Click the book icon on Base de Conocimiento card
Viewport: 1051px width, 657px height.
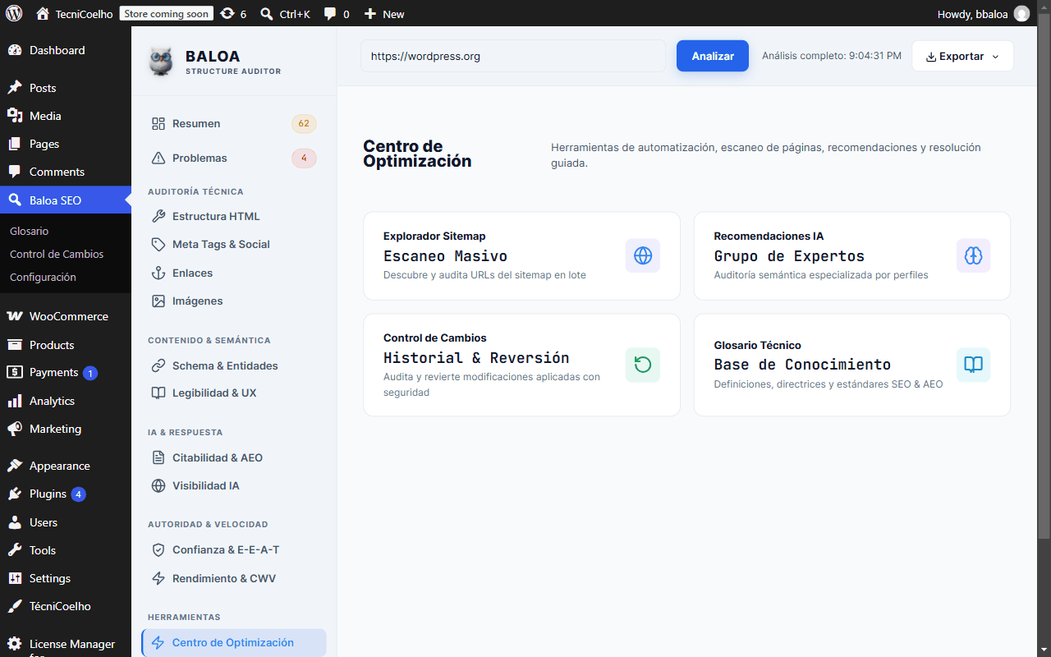(x=973, y=365)
